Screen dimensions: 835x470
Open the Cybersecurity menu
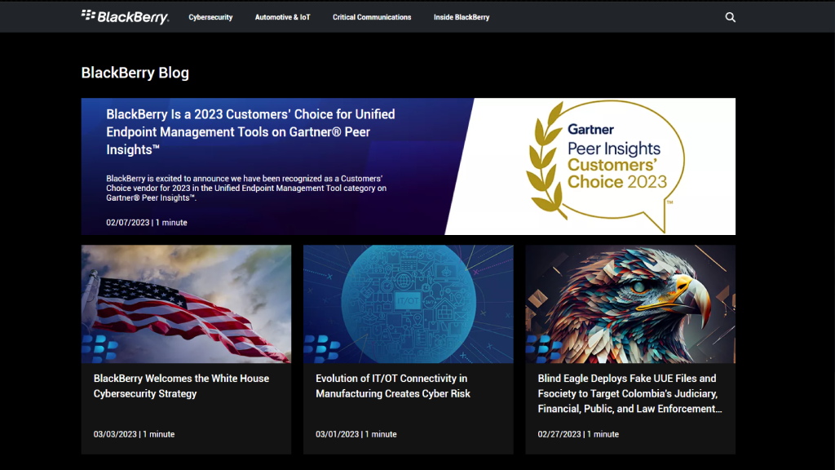coord(210,17)
